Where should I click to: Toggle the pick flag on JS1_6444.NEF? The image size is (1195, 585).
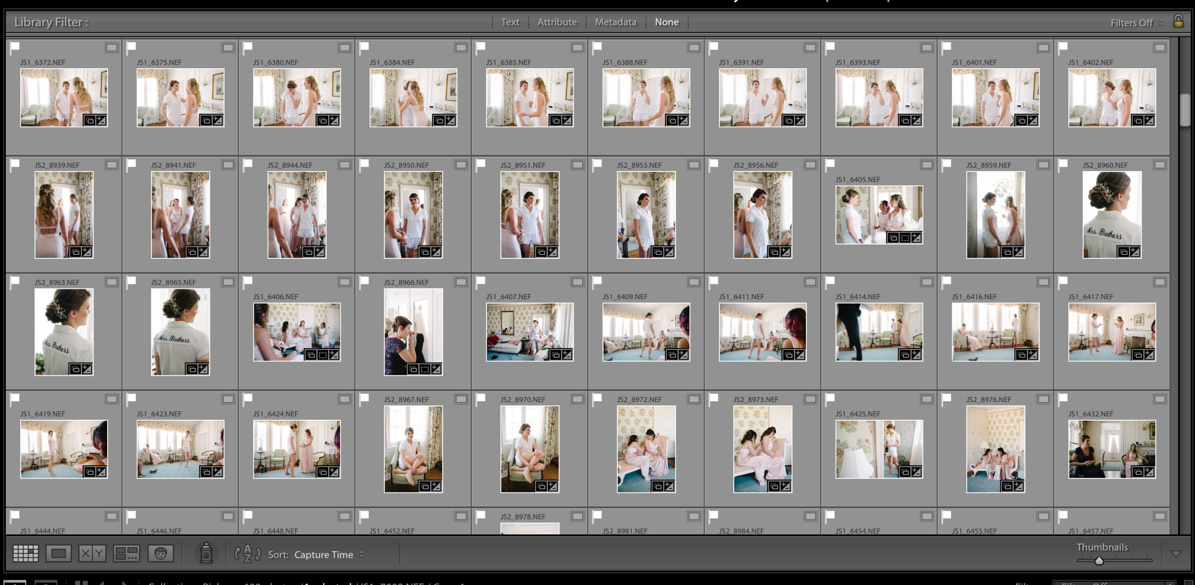(x=15, y=515)
